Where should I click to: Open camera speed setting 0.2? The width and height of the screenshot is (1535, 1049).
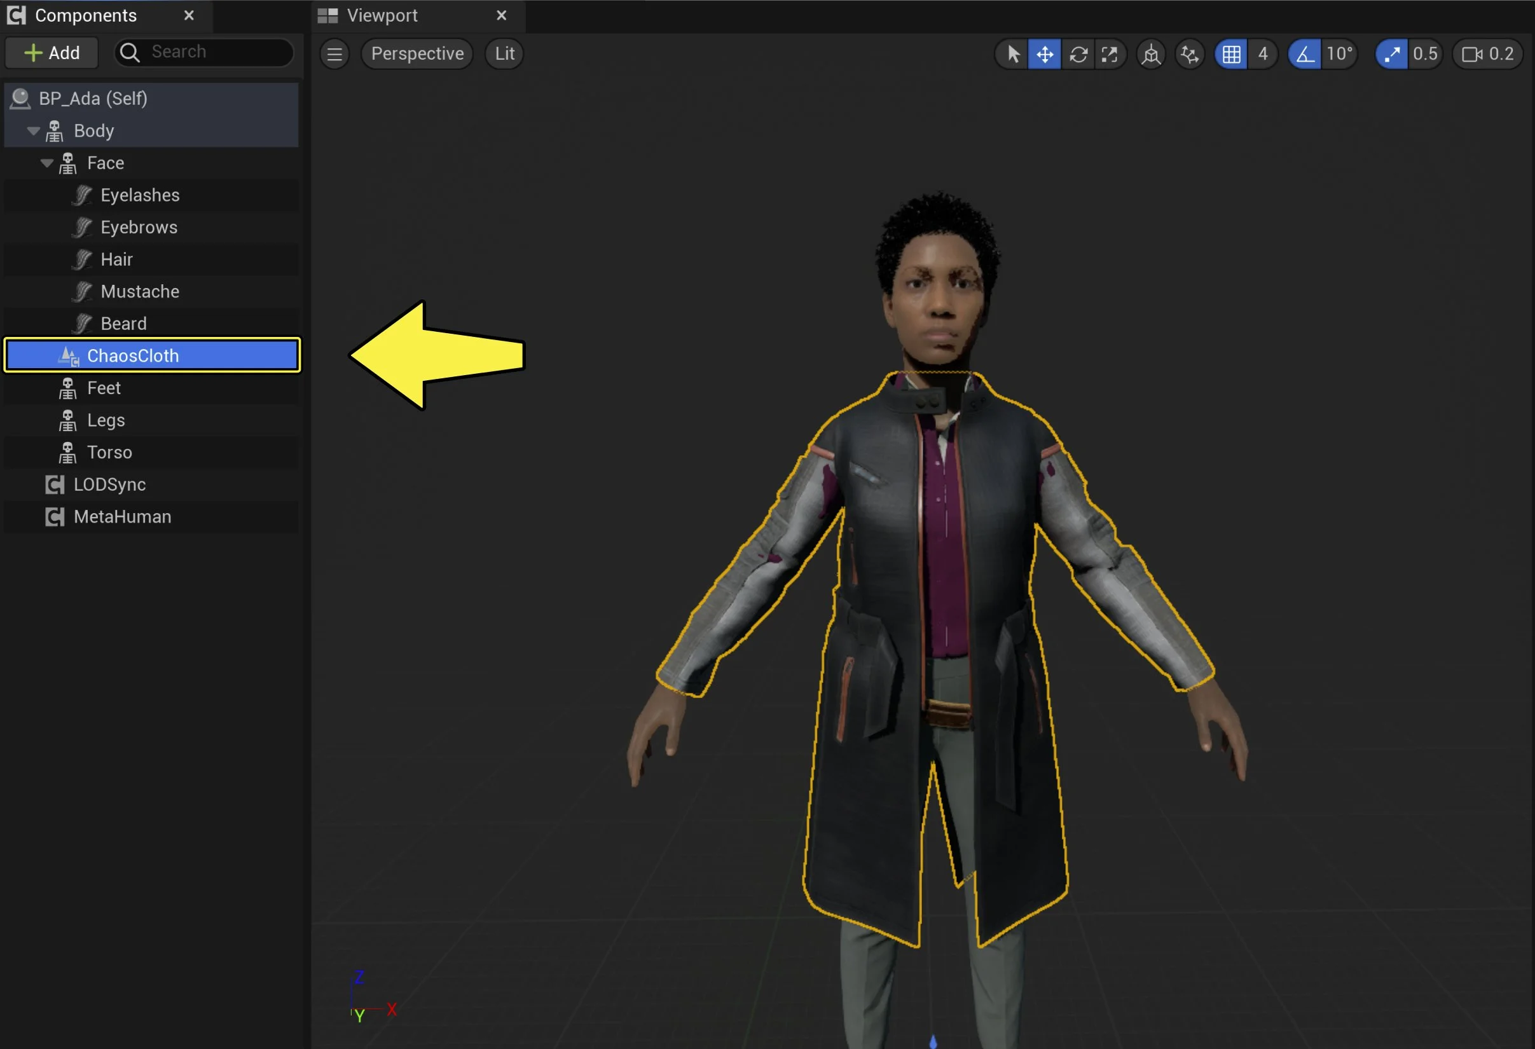click(1487, 53)
